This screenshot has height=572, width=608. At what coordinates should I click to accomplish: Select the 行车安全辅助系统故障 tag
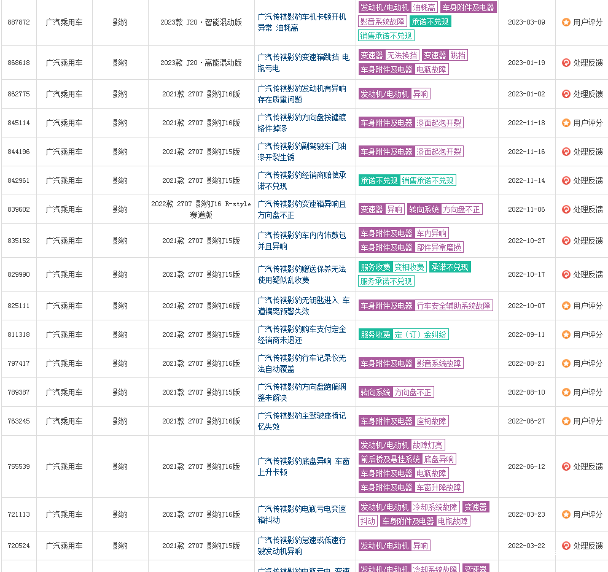(454, 306)
